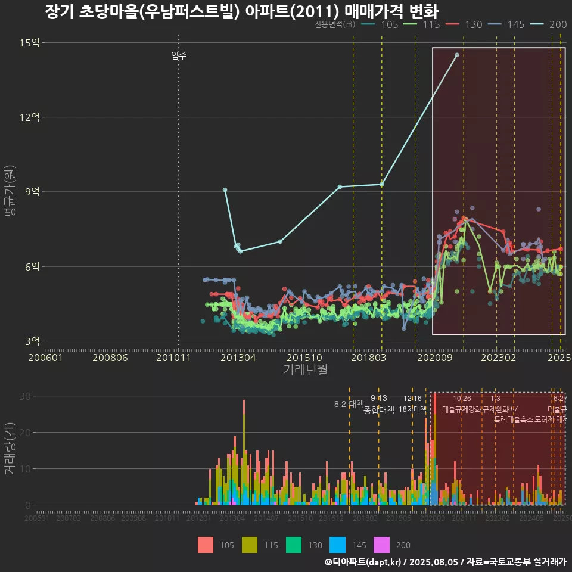Click the 8·2 대책 policy marker label
The height and width of the screenshot is (572, 572).
[349, 404]
